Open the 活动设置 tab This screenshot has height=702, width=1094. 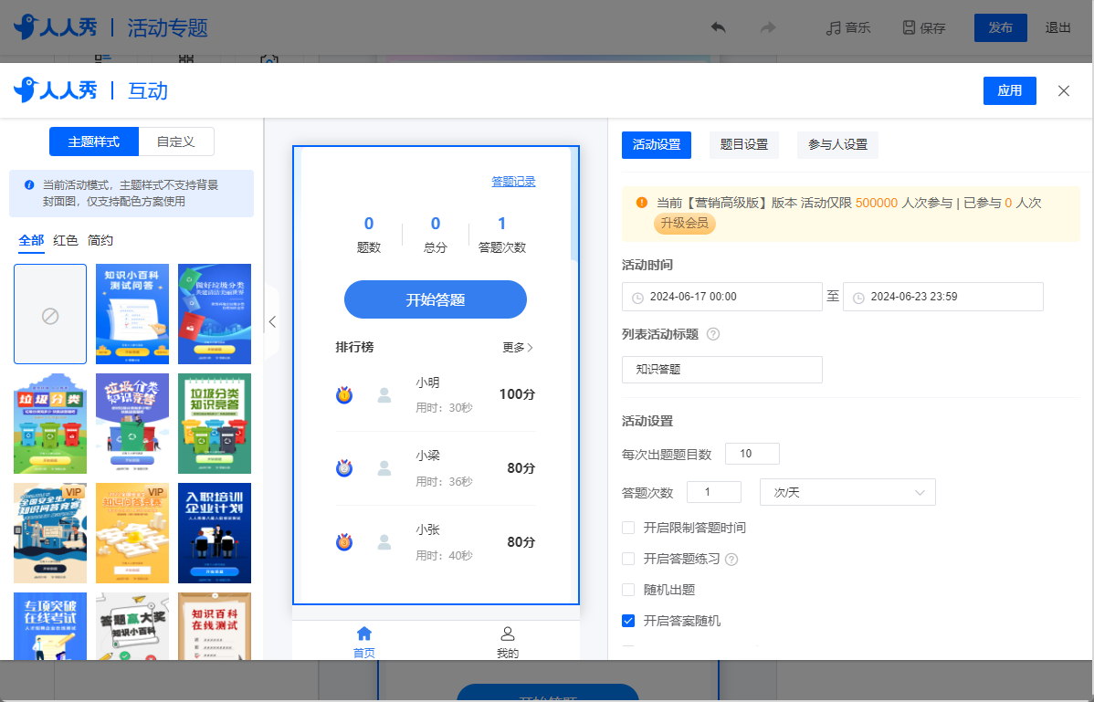[x=657, y=145]
